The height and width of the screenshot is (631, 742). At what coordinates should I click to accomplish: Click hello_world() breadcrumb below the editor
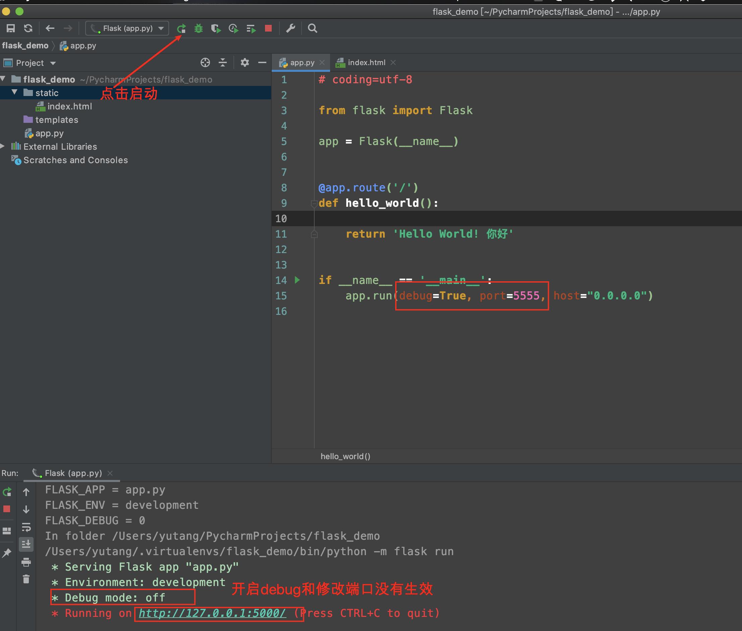[345, 456]
